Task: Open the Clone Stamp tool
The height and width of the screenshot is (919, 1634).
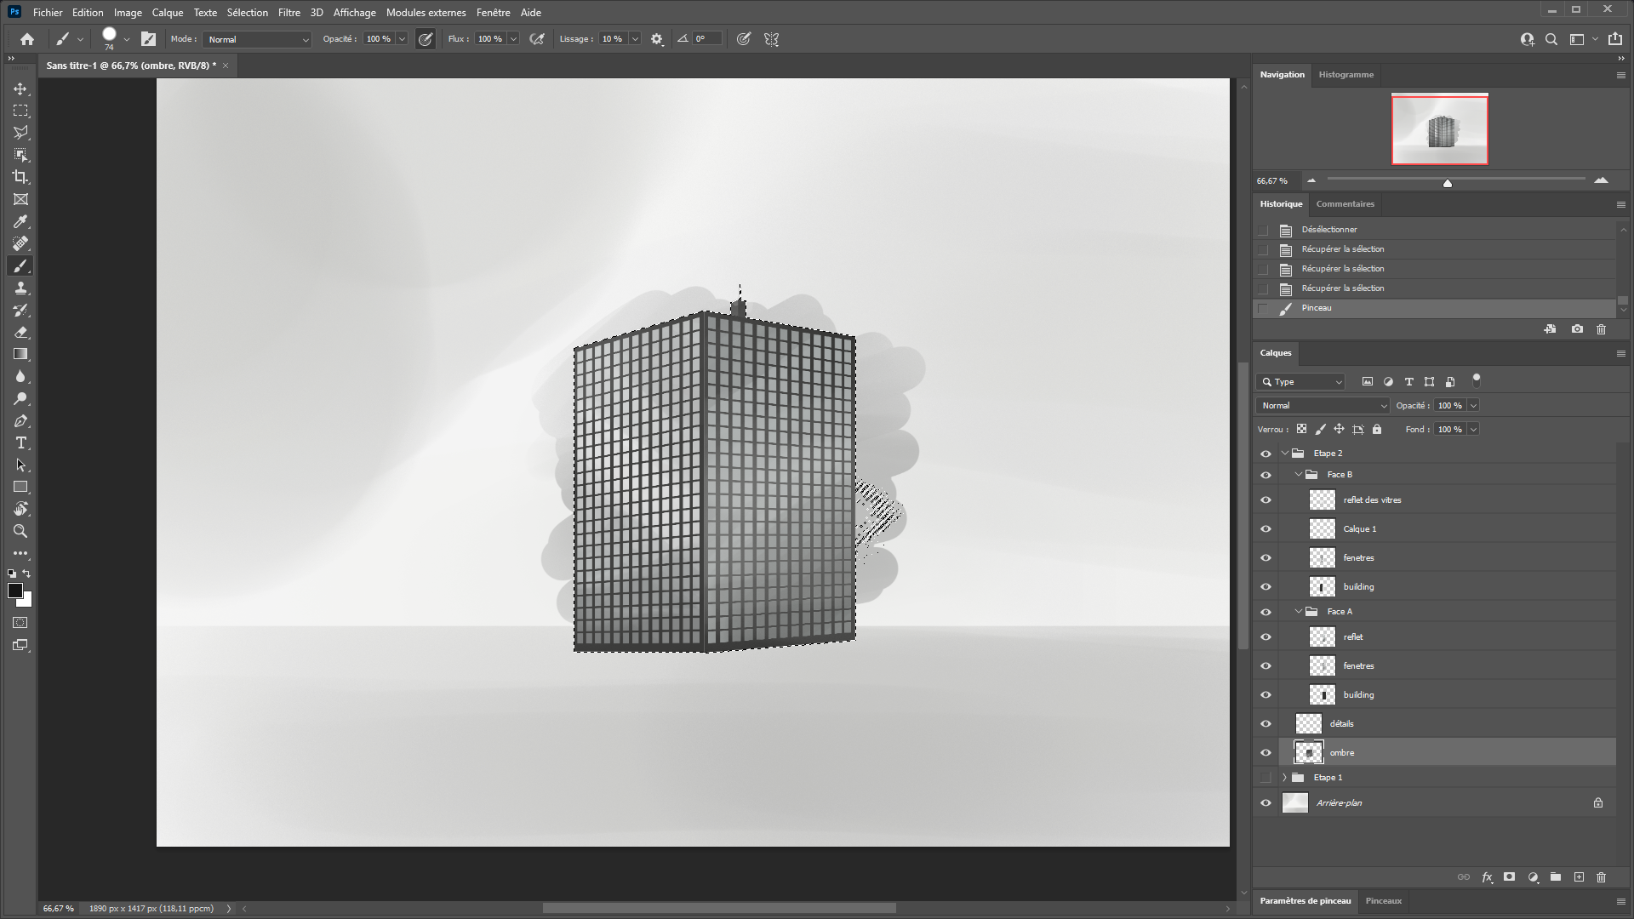Action: [20, 288]
